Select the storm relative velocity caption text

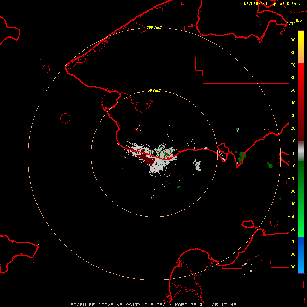pyautogui.click(x=153, y=305)
